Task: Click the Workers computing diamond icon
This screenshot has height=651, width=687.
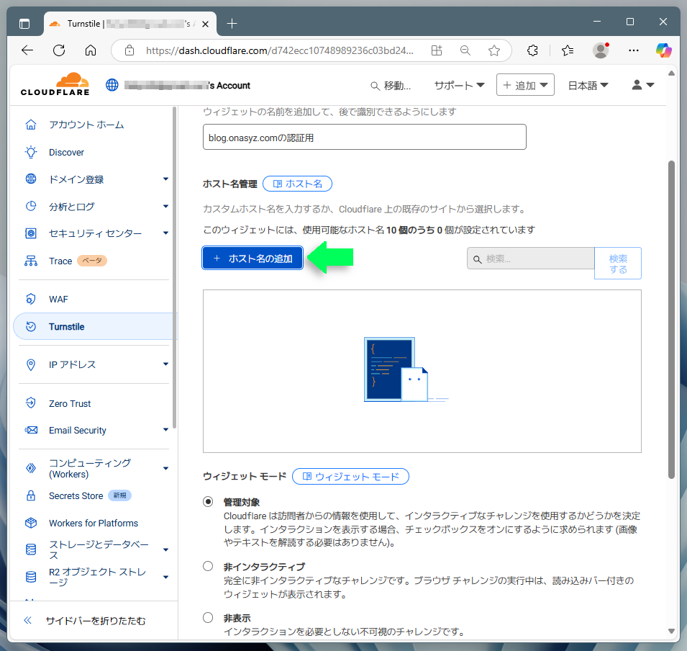Action: 31,468
